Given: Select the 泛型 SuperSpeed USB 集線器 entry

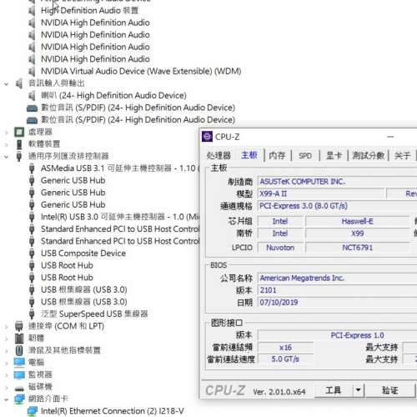Looking at the screenshot, I should pyautogui.click(x=94, y=314).
